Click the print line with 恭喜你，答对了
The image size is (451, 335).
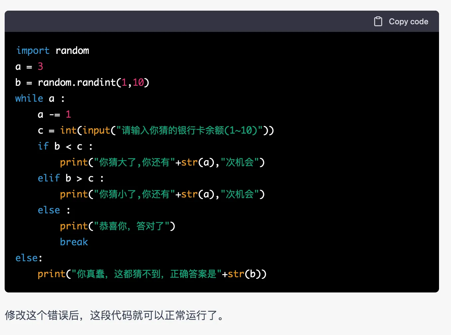click(x=117, y=226)
